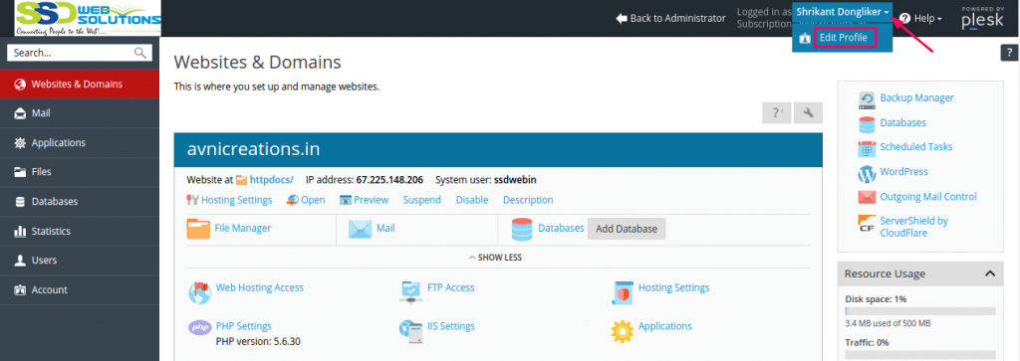
Task: Click the Users person icon in sidebar
Action: tap(20, 261)
